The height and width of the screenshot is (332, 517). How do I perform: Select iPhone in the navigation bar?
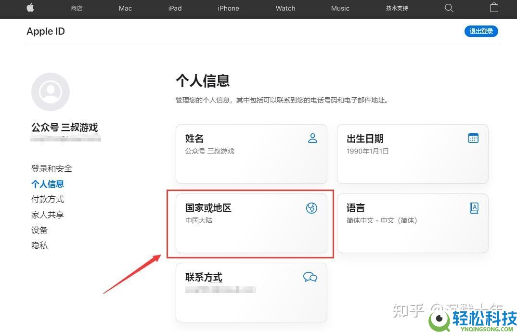tap(228, 8)
